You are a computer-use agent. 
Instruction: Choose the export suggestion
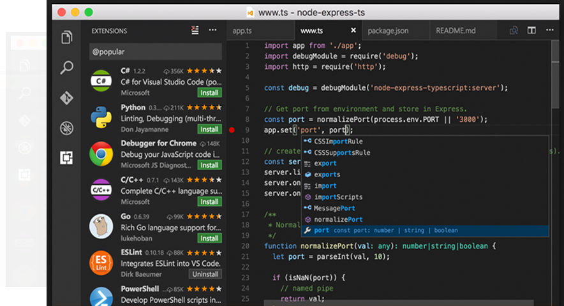click(425, 163)
